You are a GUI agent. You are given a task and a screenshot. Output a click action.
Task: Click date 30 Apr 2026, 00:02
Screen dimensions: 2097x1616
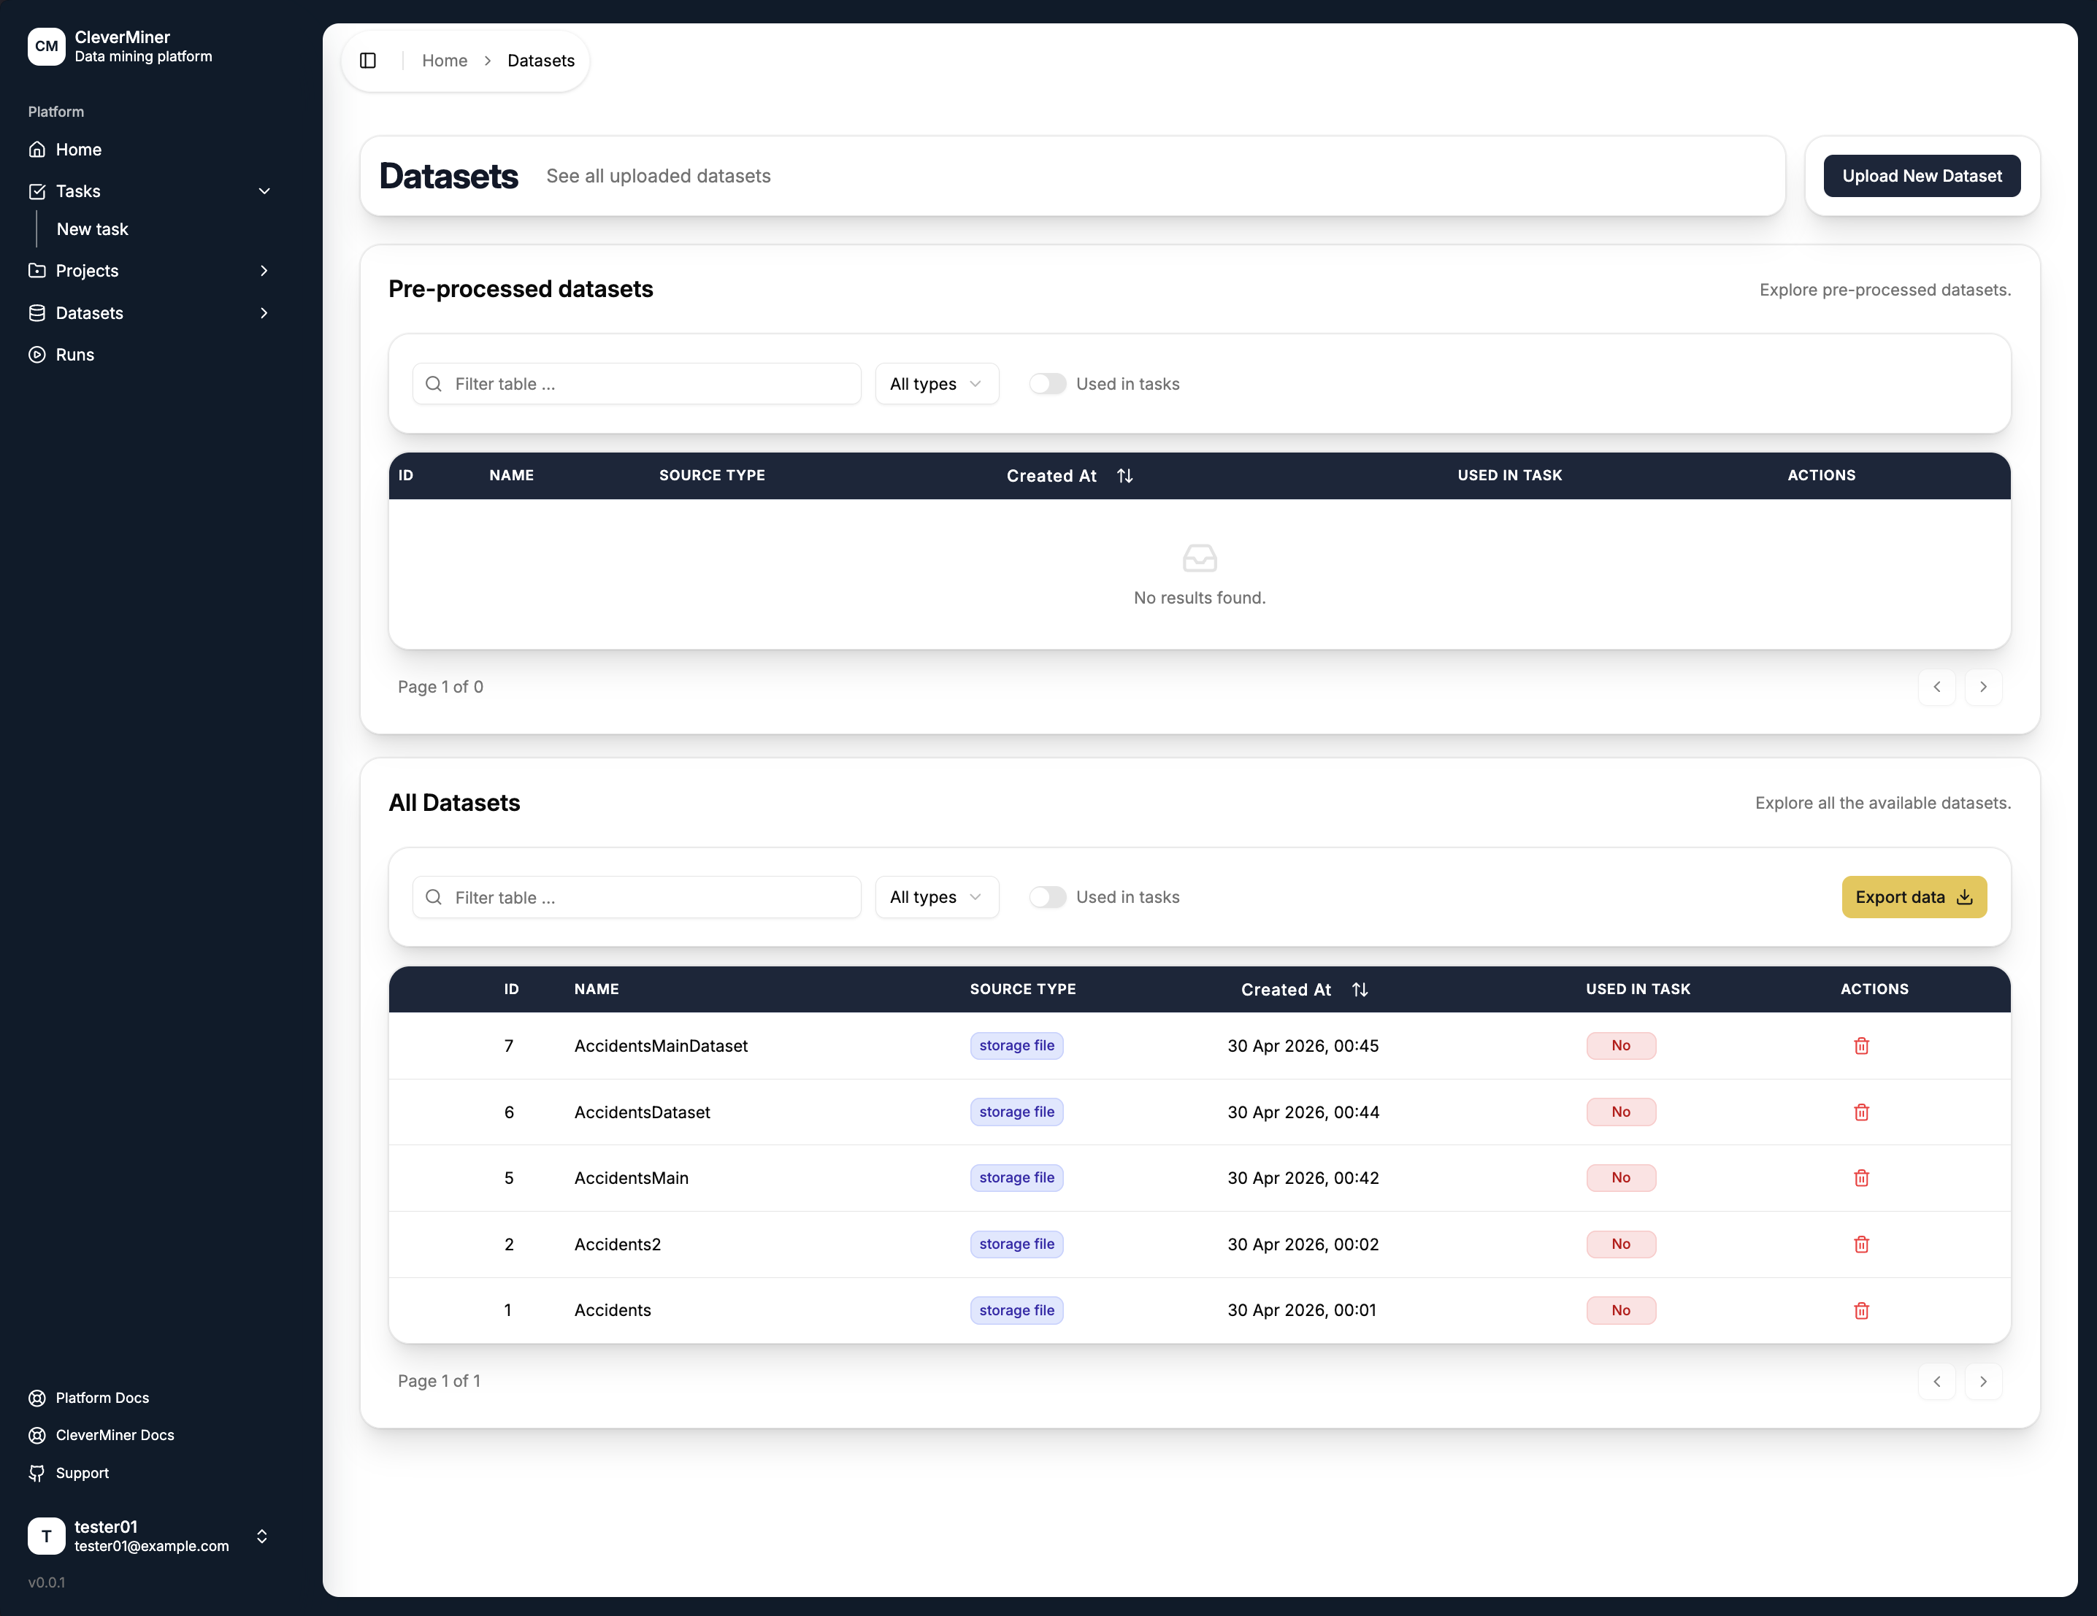[1303, 1244]
